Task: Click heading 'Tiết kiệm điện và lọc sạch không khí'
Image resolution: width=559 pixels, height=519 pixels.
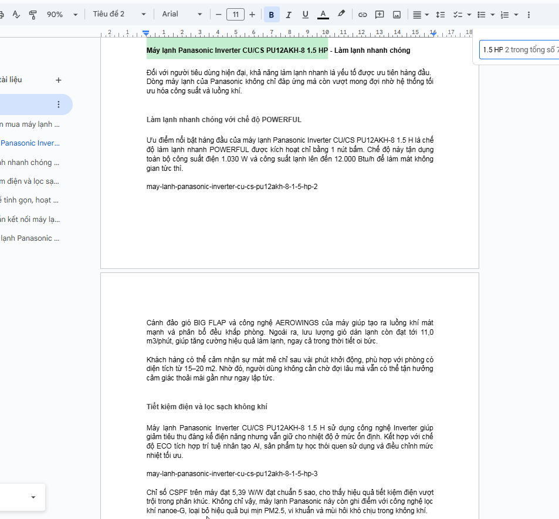Action: click(x=207, y=406)
